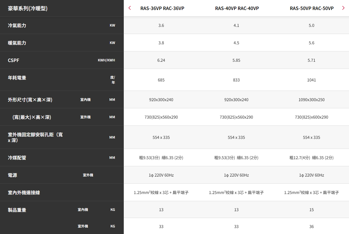
Task: Click the CSPF value 6.24
Action: (161, 60)
